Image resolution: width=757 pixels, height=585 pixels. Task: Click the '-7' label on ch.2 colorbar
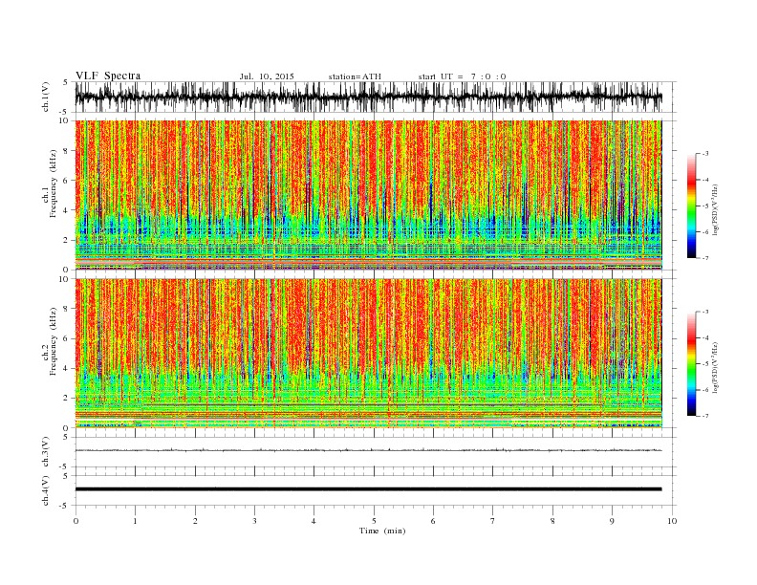705,416
